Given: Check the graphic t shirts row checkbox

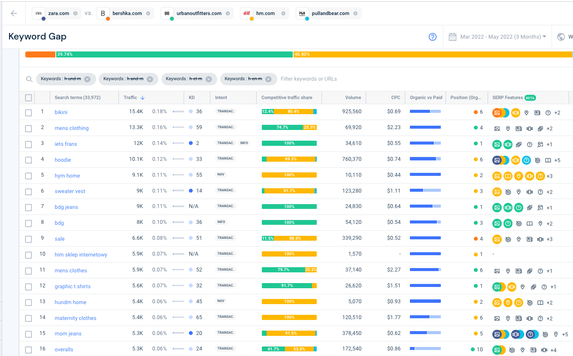Looking at the screenshot, I should coord(28,287).
